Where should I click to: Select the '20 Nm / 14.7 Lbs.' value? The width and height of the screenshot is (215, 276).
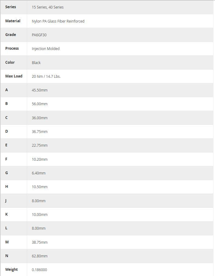point(46,76)
